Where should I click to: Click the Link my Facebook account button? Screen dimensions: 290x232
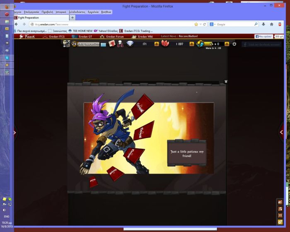click(261, 45)
